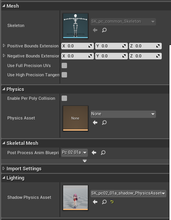The width and height of the screenshot is (171, 220).
Task: Enable Per Poly Collision checkbox
Action: point(64,98)
